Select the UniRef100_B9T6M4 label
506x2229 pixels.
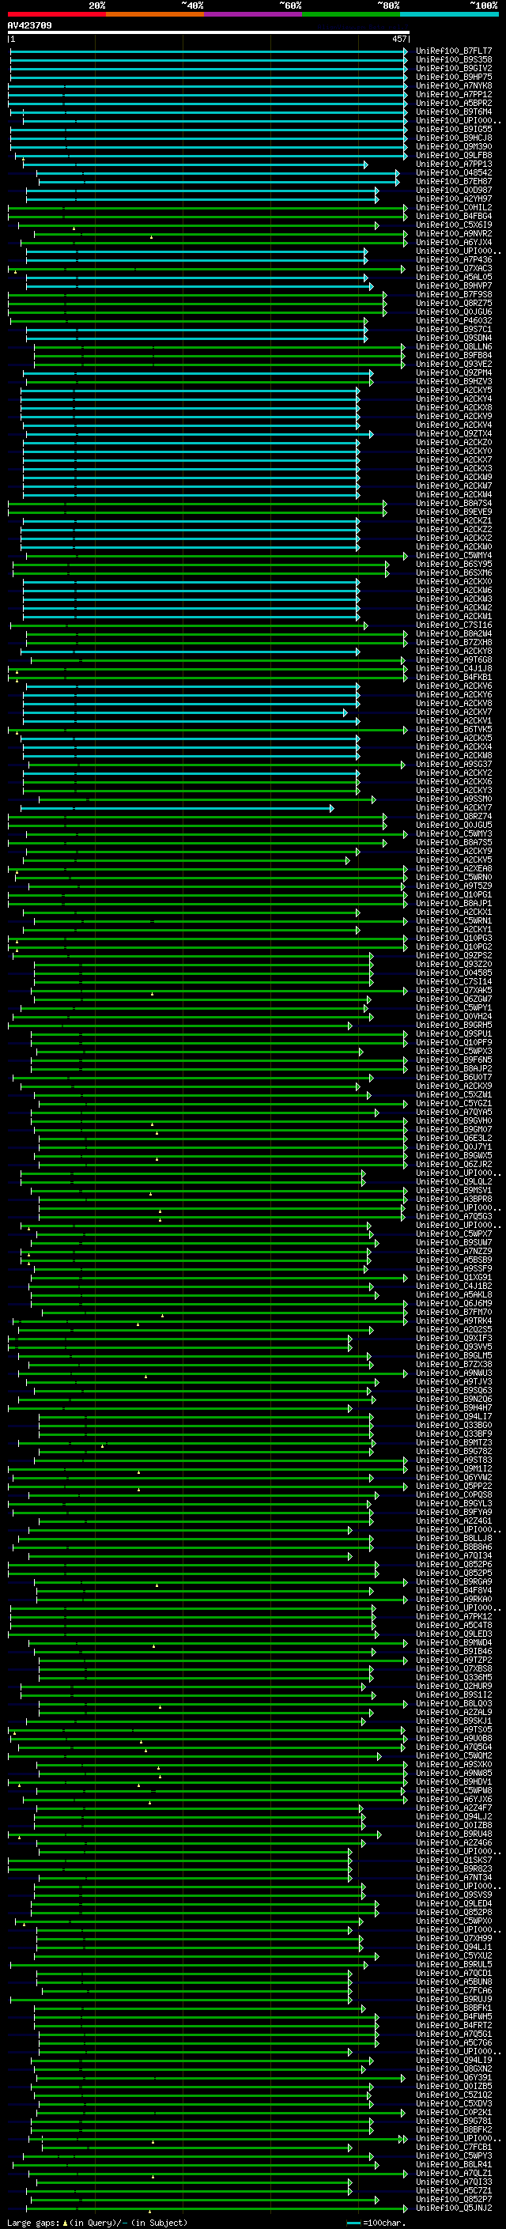(x=453, y=111)
